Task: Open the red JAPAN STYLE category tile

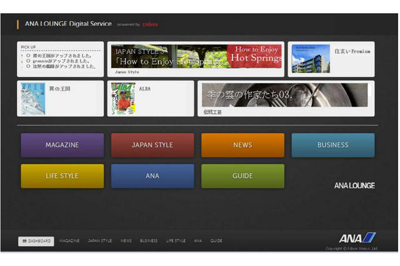Action: 152,145
